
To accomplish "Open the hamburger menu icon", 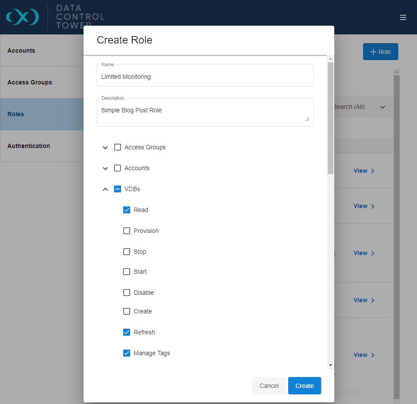I will [x=403, y=17].
